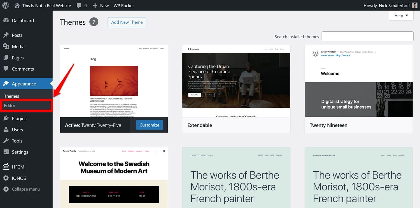
Task: Open the Pages menu
Action: [18, 58]
